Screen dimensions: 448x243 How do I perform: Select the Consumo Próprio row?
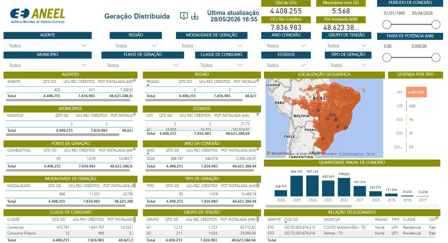click(x=70, y=233)
